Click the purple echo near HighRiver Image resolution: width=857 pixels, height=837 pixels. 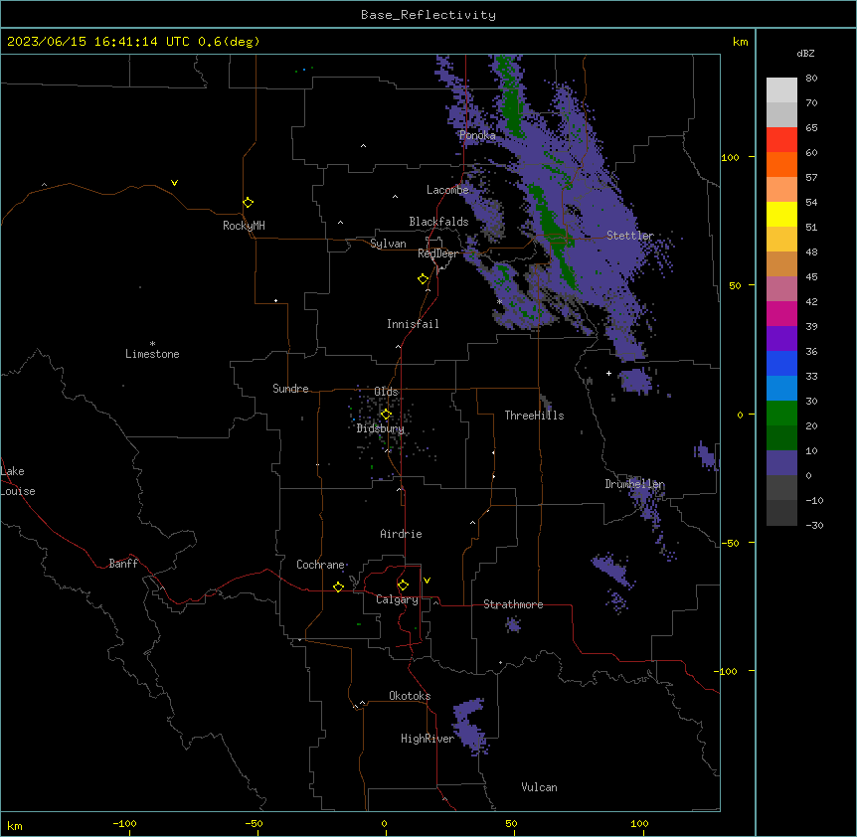tap(469, 727)
